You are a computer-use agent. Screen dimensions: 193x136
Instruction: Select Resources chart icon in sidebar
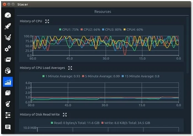pyautogui.click(x=8, y=82)
